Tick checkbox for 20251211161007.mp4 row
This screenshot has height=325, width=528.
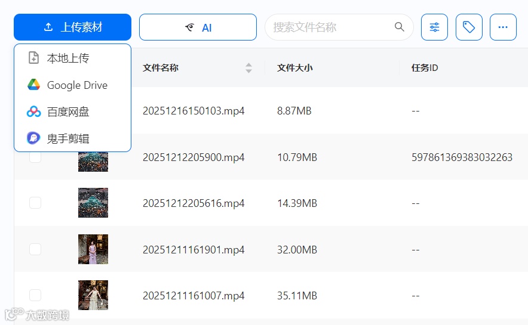pyautogui.click(x=35, y=295)
